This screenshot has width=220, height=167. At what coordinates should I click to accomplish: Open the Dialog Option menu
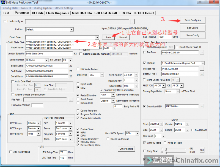[x=43, y=8]
